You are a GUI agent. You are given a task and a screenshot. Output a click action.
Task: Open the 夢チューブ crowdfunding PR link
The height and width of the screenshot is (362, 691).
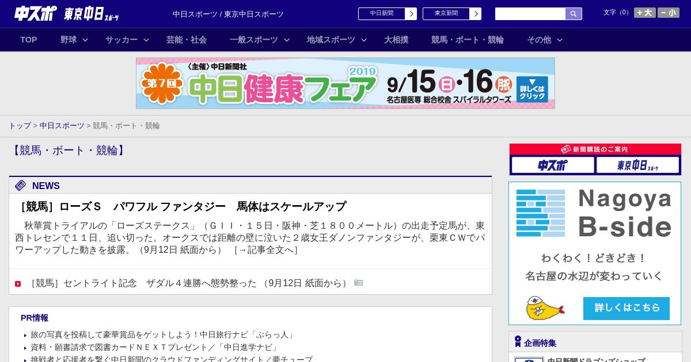point(172,360)
